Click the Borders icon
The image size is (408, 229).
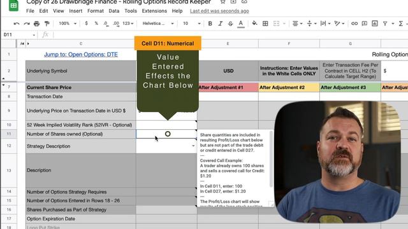[x=265, y=24]
